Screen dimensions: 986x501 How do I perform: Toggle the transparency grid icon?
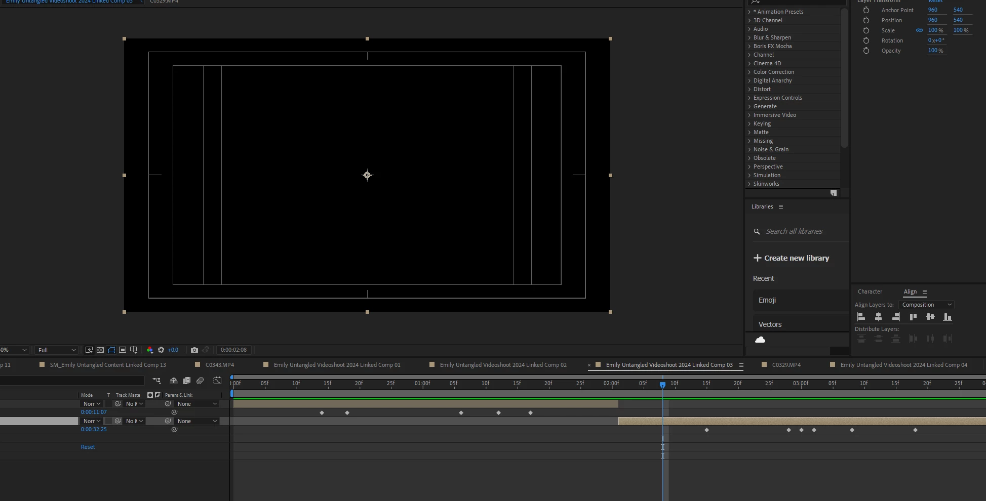click(100, 350)
